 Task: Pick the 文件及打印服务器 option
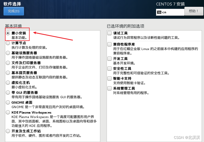point(8,63)
